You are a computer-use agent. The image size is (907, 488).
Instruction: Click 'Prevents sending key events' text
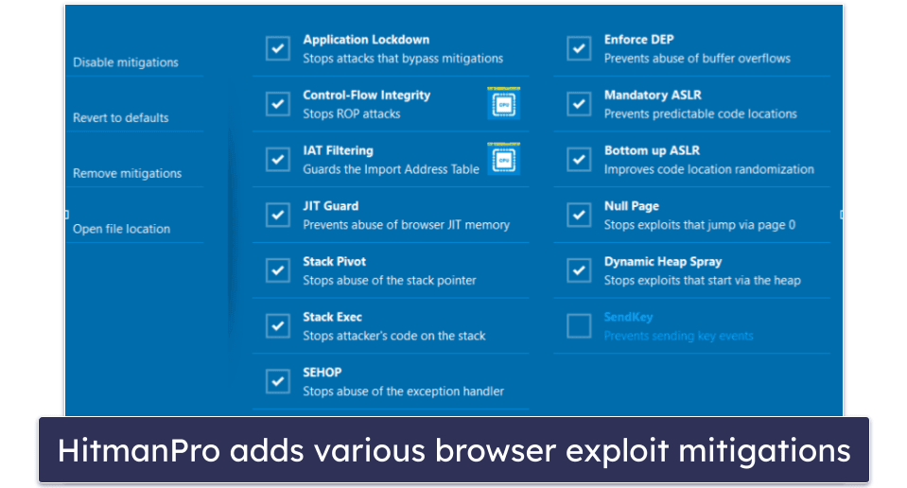tap(678, 336)
